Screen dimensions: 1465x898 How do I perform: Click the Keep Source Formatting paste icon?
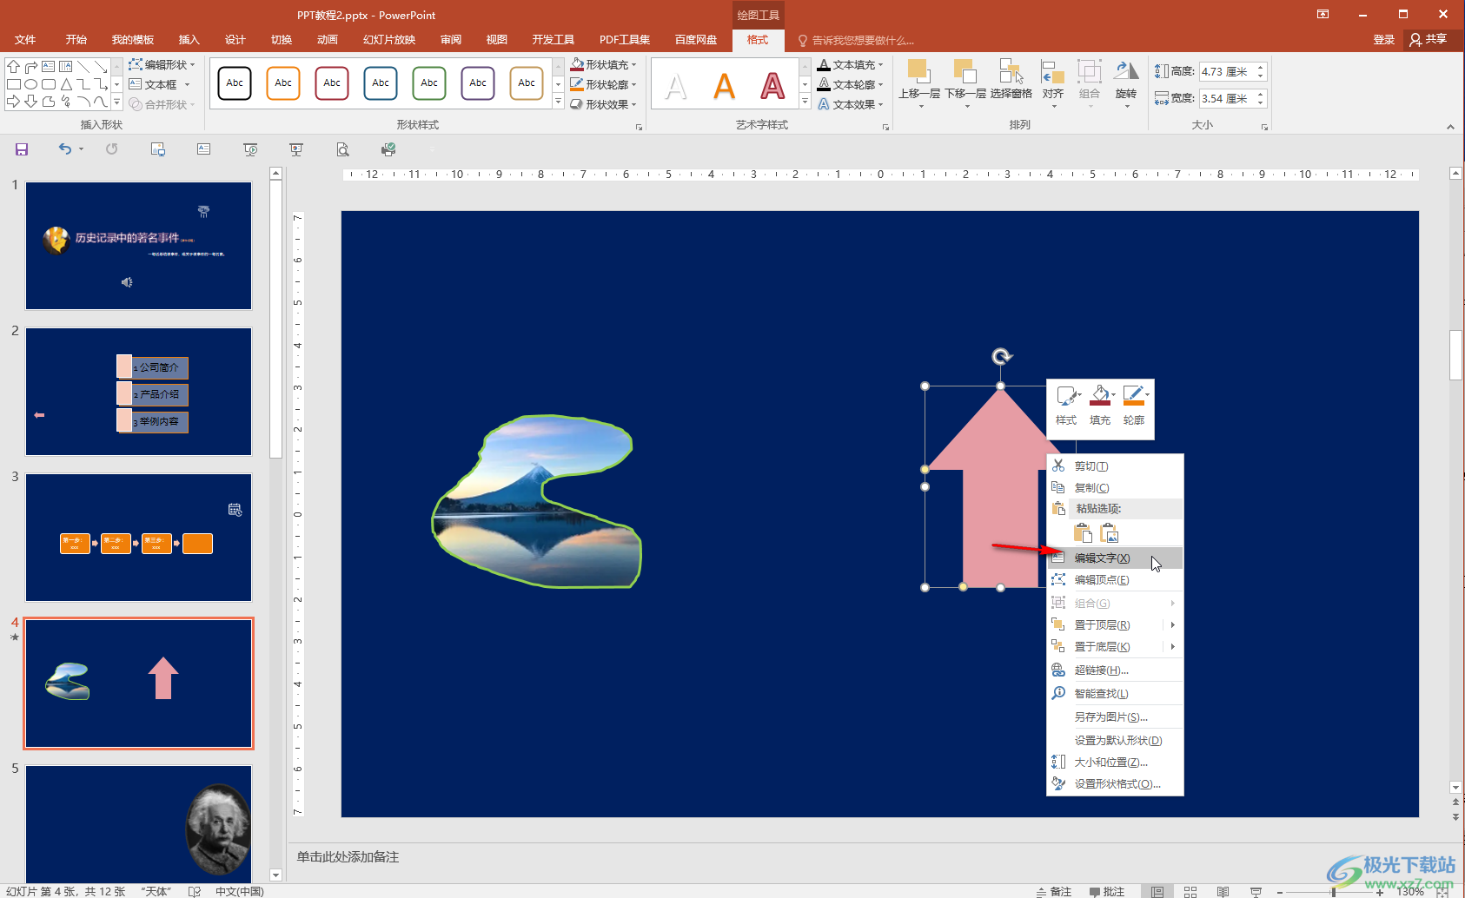pyautogui.click(x=1083, y=533)
